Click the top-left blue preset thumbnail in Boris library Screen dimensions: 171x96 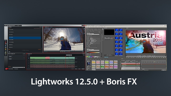pyautogui.click(x=117, y=30)
